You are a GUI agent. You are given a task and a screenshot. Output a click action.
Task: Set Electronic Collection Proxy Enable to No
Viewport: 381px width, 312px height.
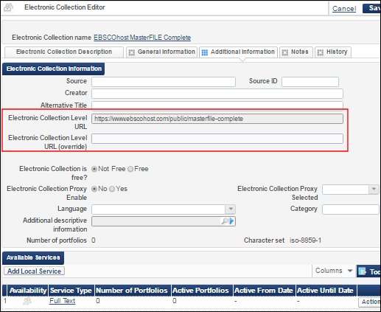click(x=94, y=189)
